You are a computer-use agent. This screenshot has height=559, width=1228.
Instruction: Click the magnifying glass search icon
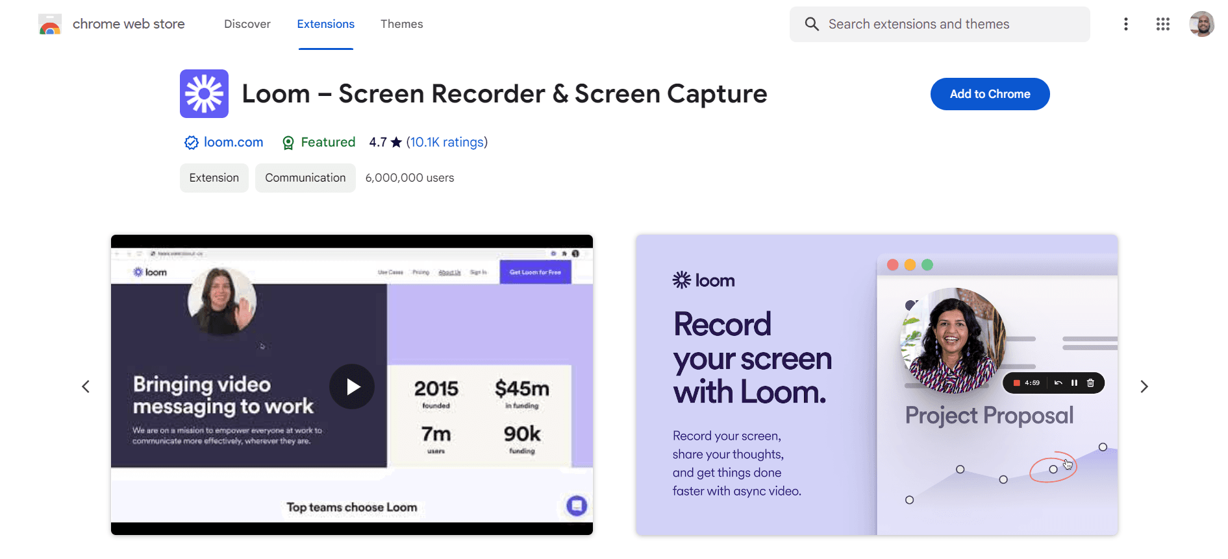[811, 24]
